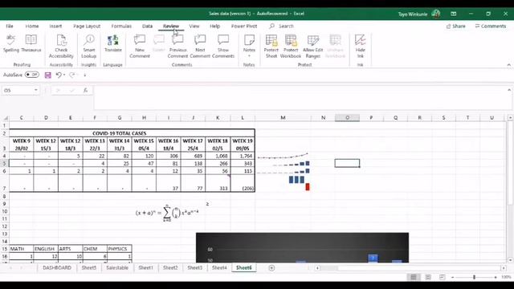
Task: Redo the last action
Action: 71,75
